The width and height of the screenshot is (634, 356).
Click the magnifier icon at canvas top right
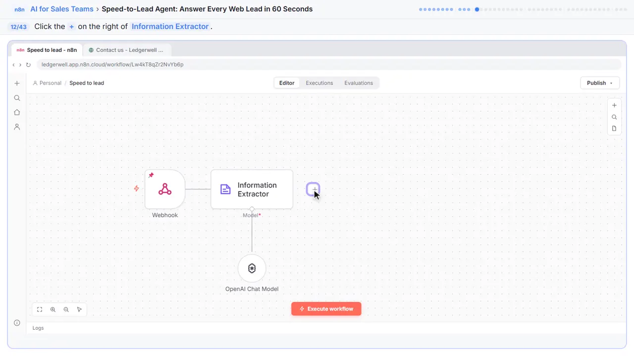(x=614, y=117)
